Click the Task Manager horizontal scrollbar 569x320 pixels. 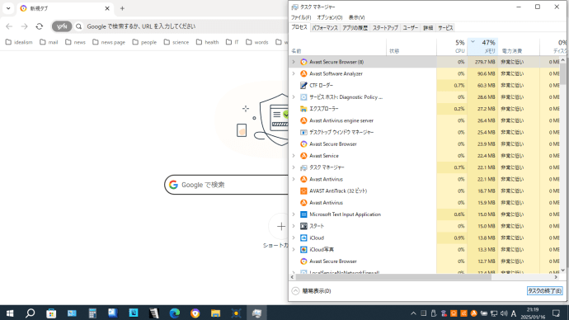click(x=393, y=277)
